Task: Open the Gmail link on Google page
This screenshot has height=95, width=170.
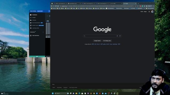Action: 142,12
